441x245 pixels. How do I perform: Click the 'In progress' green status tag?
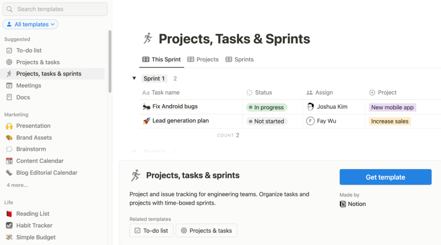[267, 108]
